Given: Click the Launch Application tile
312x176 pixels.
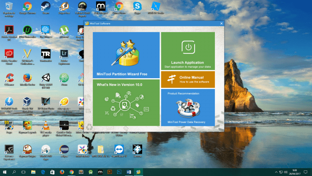Looking at the screenshot, I should coord(188,51).
